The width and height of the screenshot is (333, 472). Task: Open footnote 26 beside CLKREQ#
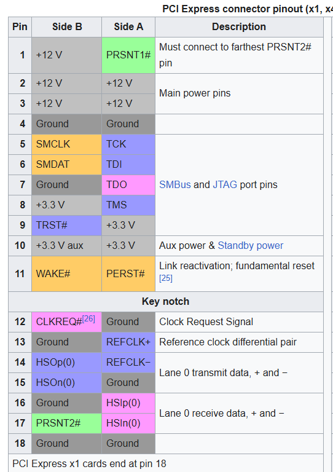point(88,318)
